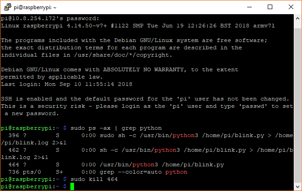The image size is (302, 191).
Task: Click the scrollbar down arrow
Action: (x=297, y=186)
